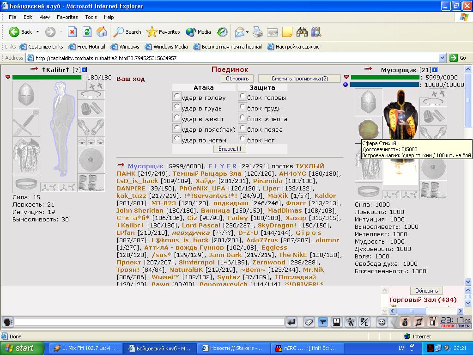
Task: Select attack 'удар по ногам'
Action: coord(177,139)
